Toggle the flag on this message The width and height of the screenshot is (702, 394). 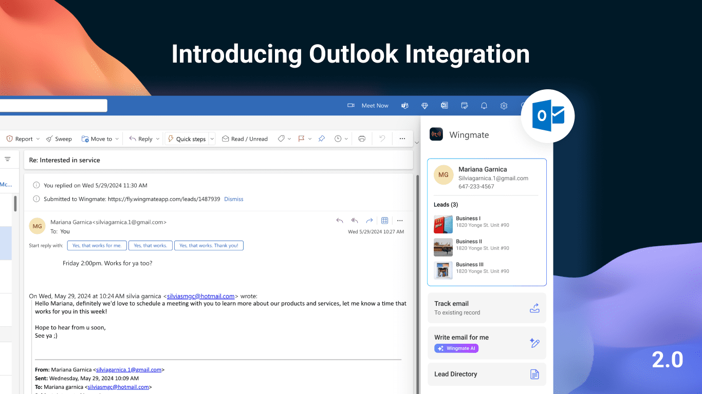pyautogui.click(x=301, y=139)
